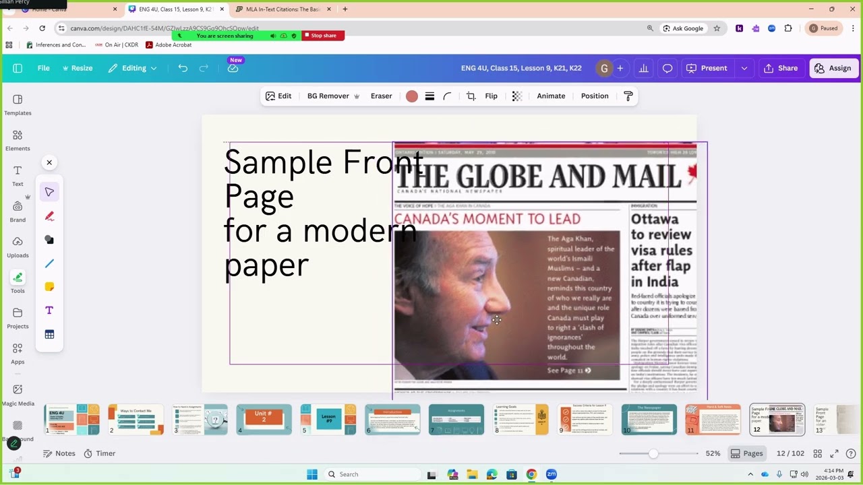Adjust the zoom slider handle
Image resolution: width=863 pixels, height=485 pixels.
click(x=653, y=453)
